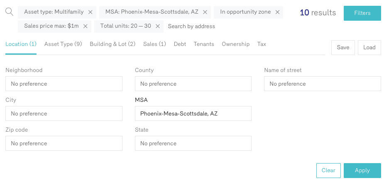Viewport: 384px width, 183px height.
Task: Switch to the Tax tab
Action: [262, 44]
